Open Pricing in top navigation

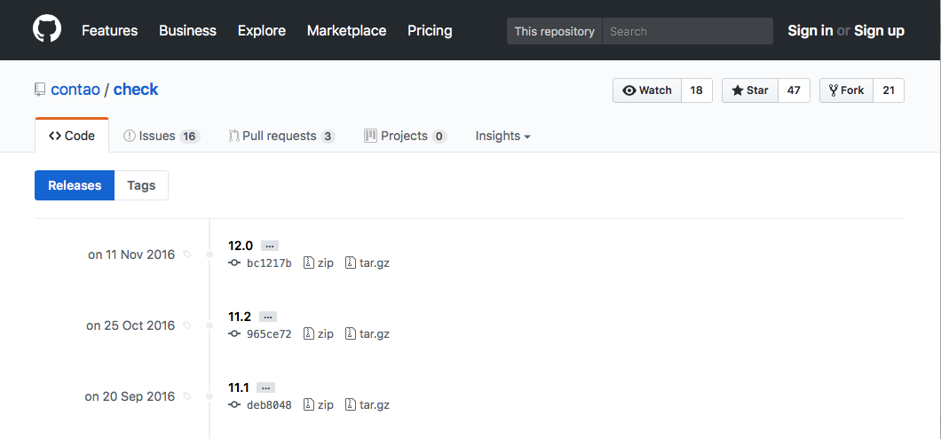pyautogui.click(x=430, y=30)
